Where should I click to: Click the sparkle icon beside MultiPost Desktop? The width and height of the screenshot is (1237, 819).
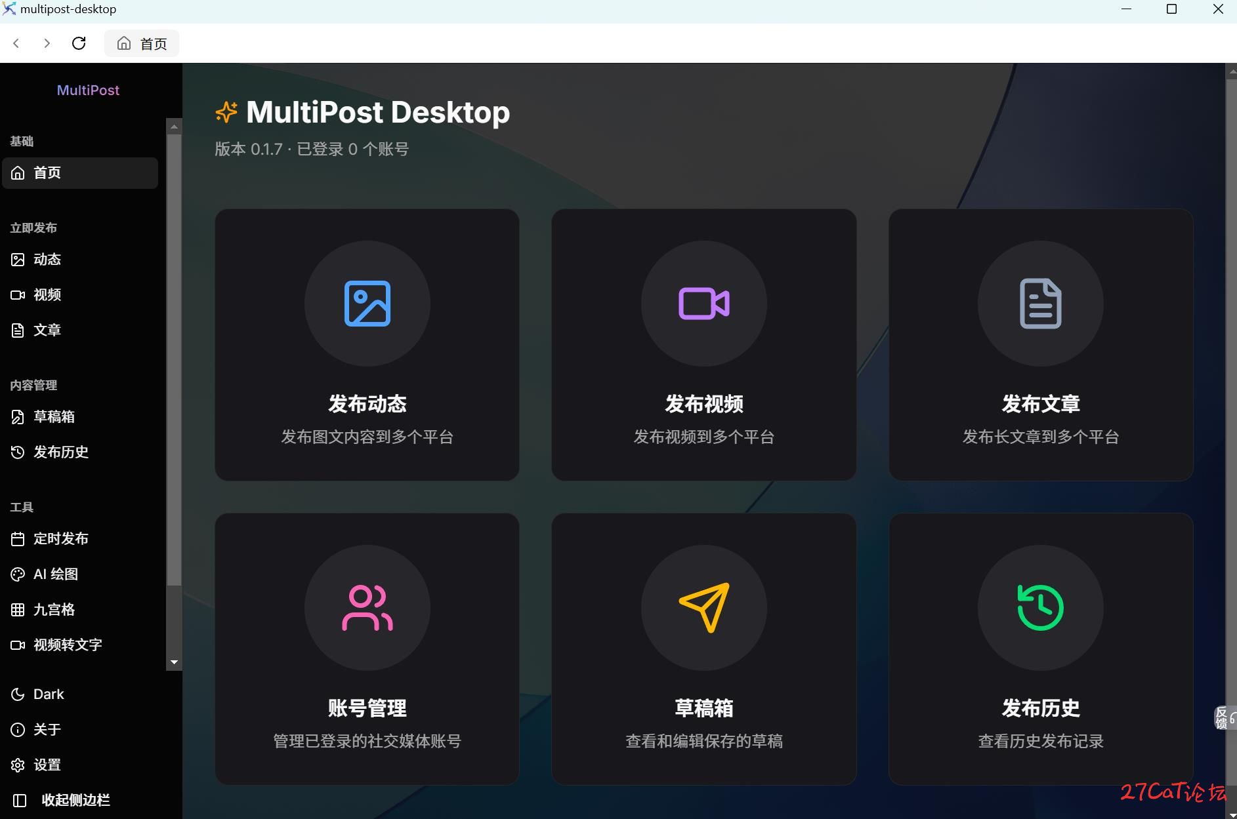226,112
